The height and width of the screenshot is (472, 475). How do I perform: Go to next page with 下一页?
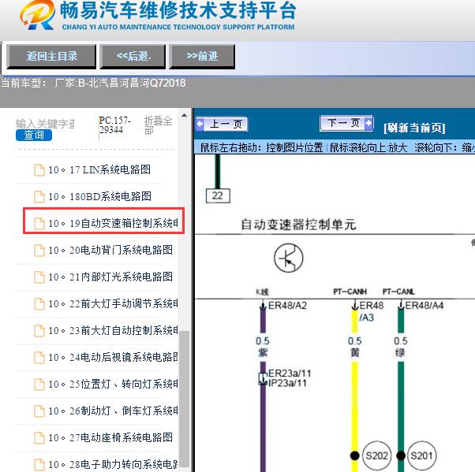[346, 123]
